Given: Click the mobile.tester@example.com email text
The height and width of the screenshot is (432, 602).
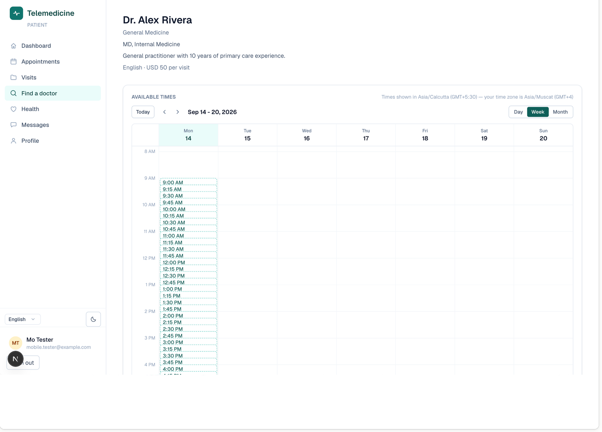Looking at the screenshot, I should [59, 347].
